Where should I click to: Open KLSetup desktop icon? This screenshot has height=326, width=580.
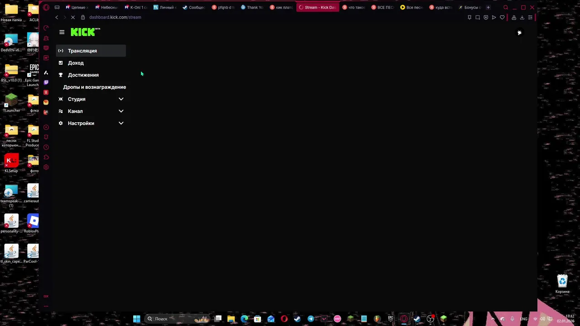[11, 163]
